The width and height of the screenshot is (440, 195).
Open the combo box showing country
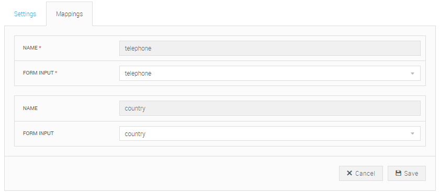269,133
